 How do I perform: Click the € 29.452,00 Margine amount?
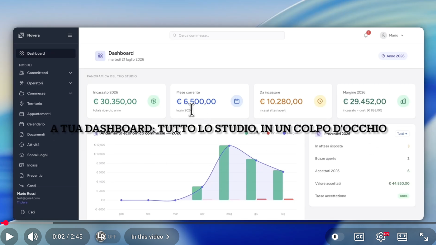[364, 101]
